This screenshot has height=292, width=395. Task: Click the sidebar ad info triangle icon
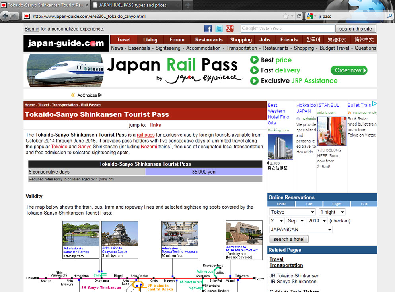[x=374, y=104]
